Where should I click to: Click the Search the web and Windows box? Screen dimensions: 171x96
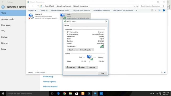[x=28, y=94]
